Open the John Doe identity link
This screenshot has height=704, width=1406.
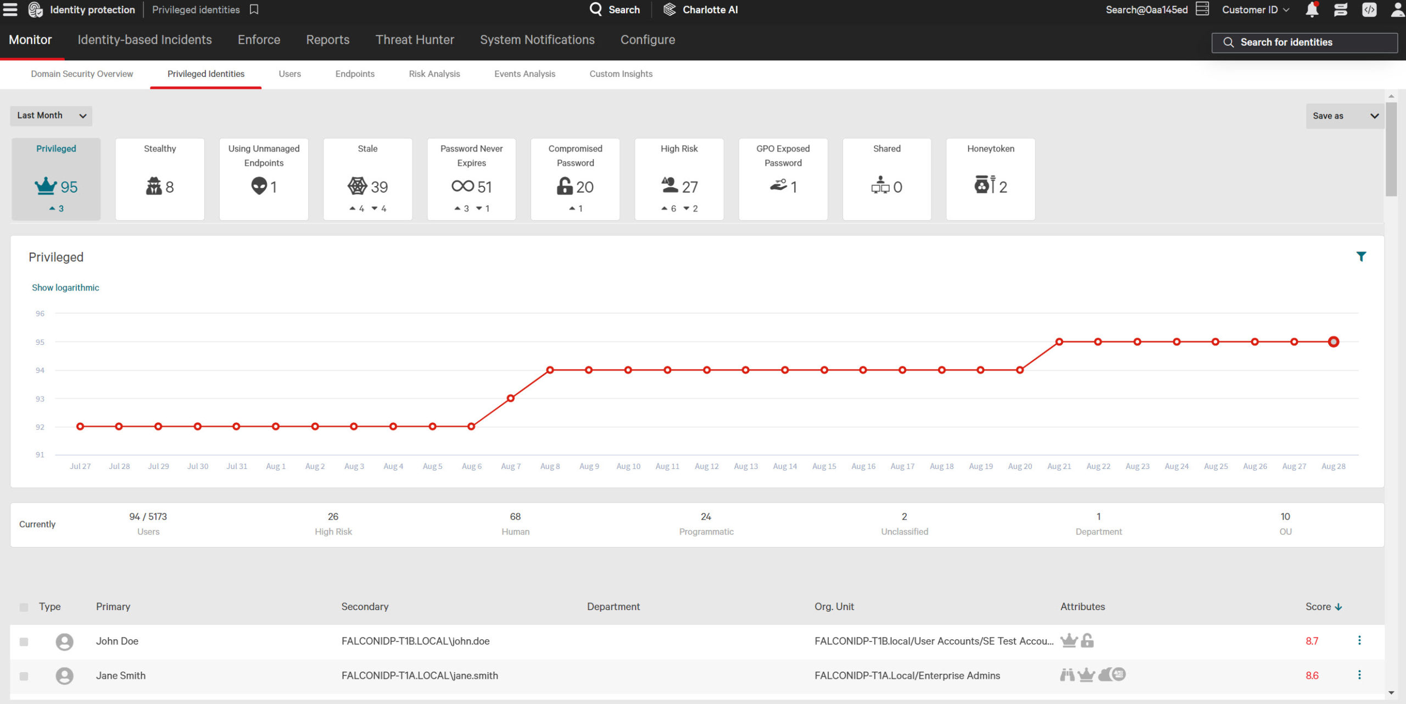click(117, 641)
